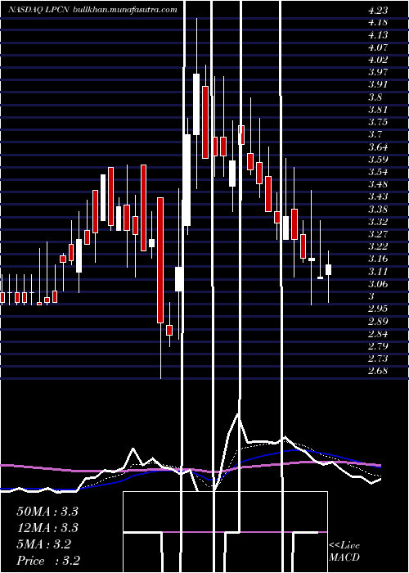The height and width of the screenshot is (573, 409).
Task: Click the 3.64 price axis label
Action: (378, 147)
